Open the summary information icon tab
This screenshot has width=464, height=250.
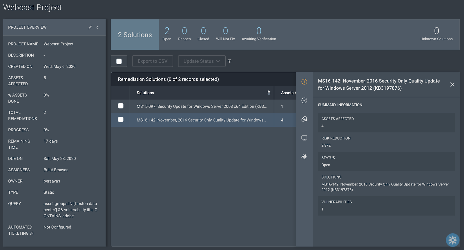pyautogui.click(x=304, y=82)
